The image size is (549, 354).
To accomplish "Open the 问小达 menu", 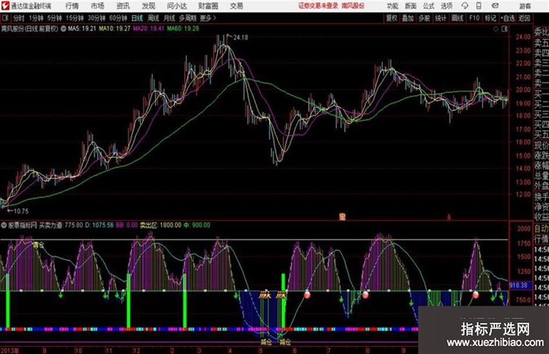I will (x=177, y=6).
